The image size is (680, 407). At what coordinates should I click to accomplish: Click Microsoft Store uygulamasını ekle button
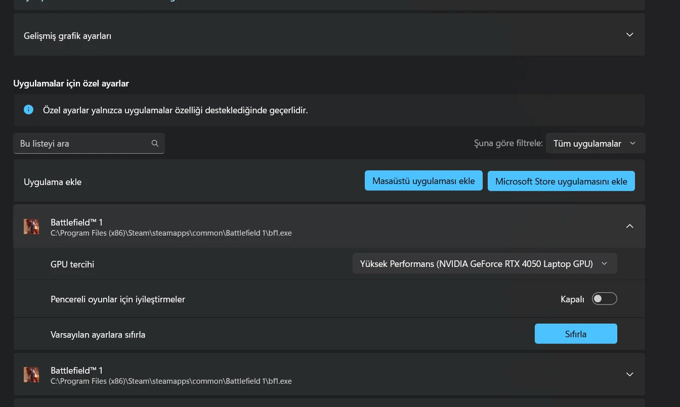[x=561, y=182]
